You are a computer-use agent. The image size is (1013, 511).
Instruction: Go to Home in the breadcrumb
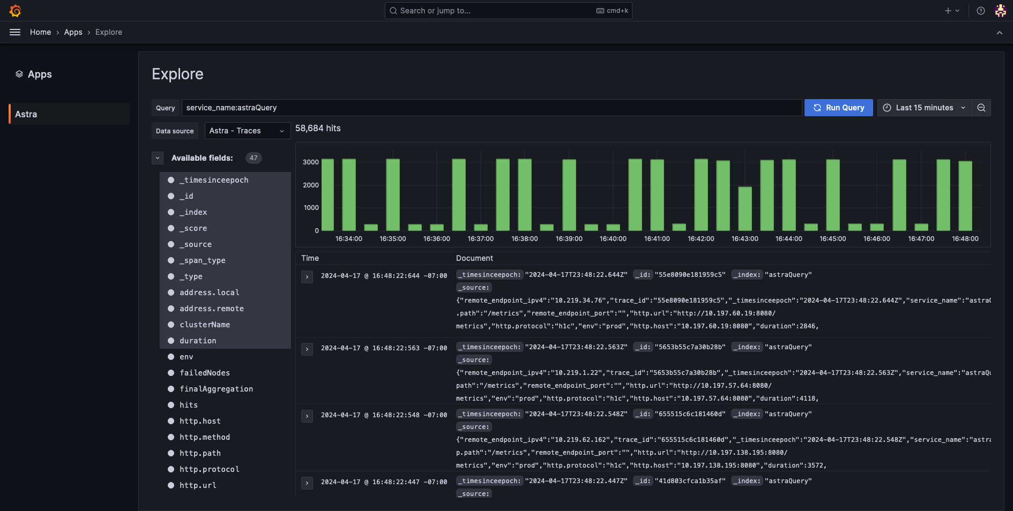[x=41, y=32]
